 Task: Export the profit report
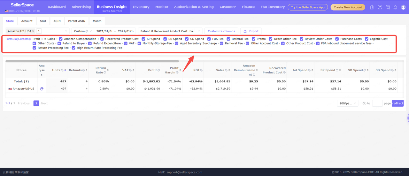click(x=251, y=31)
